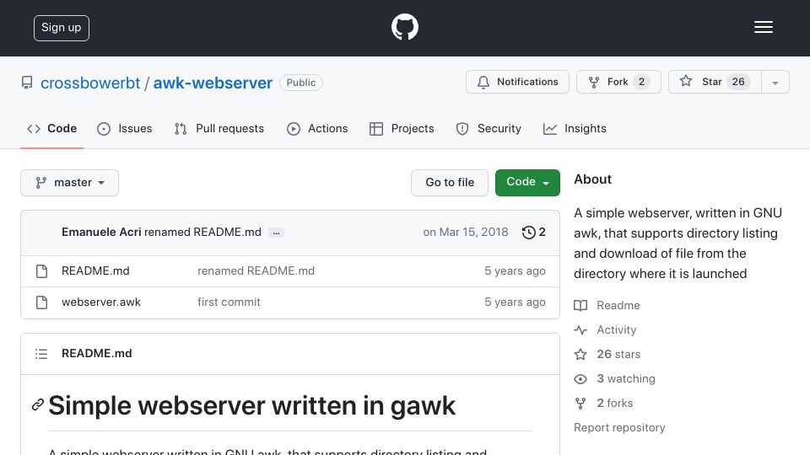Open the 26 stars link
Viewport: 810px width, 455px height.
618,355
